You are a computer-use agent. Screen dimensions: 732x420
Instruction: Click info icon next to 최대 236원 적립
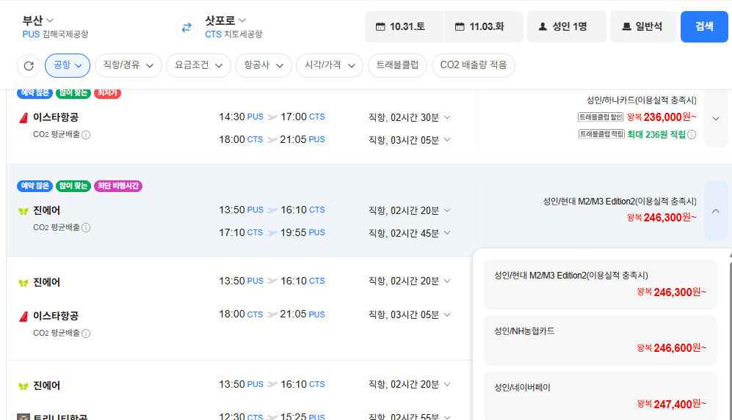pyautogui.click(x=692, y=135)
